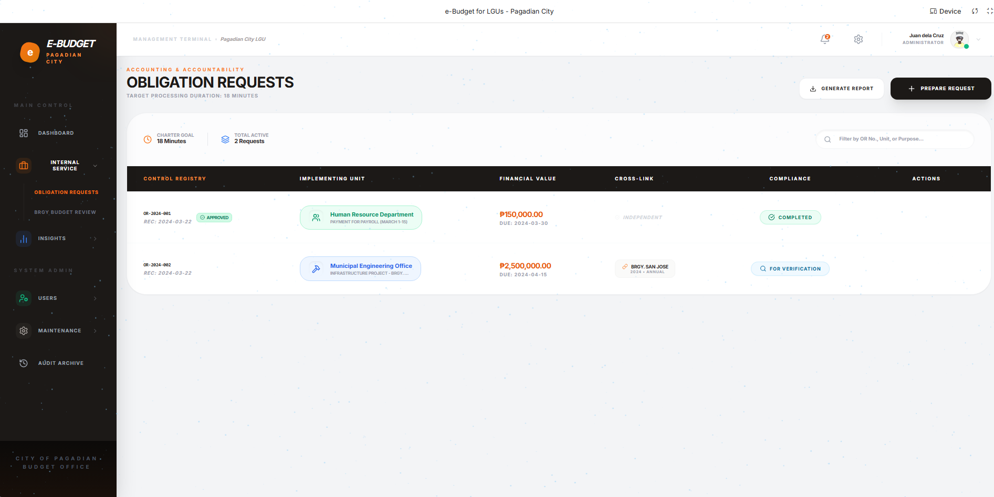Collapse the Internal Service menu chevron

95,166
